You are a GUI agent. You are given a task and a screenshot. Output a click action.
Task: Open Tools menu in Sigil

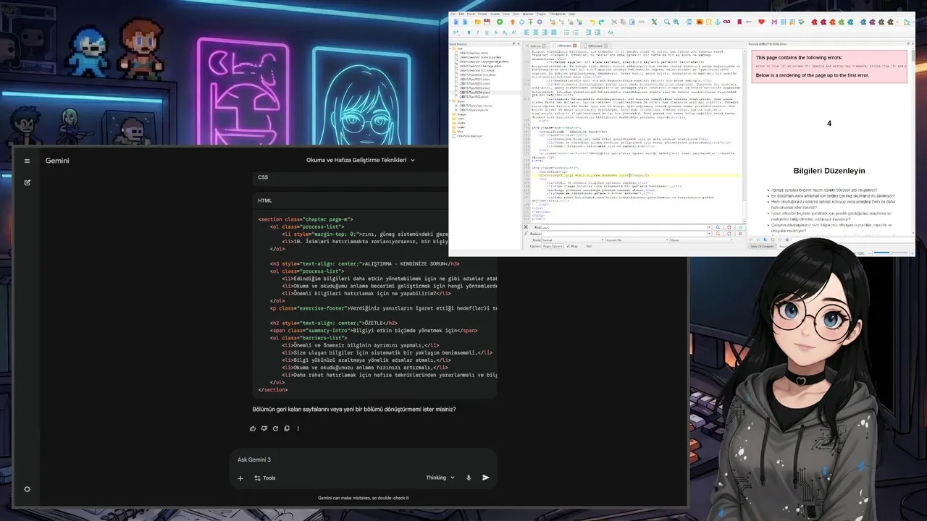pyautogui.click(x=506, y=14)
